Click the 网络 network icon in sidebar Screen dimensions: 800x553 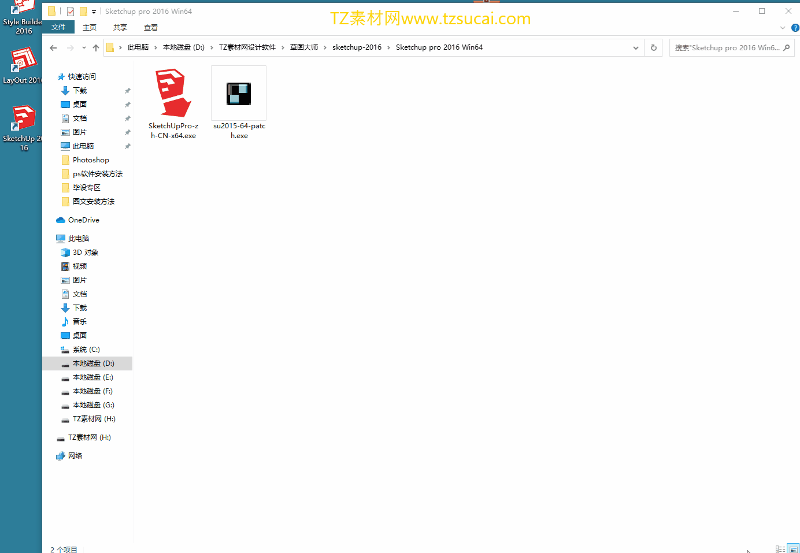click(x=61, y=456)
